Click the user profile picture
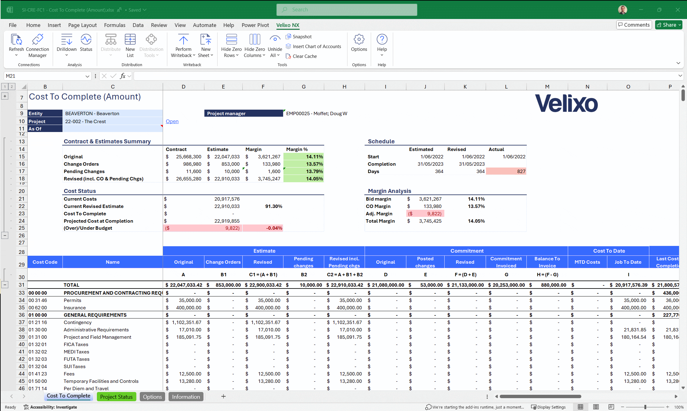This screenshot has width=687, height=411. coord(622,10)
